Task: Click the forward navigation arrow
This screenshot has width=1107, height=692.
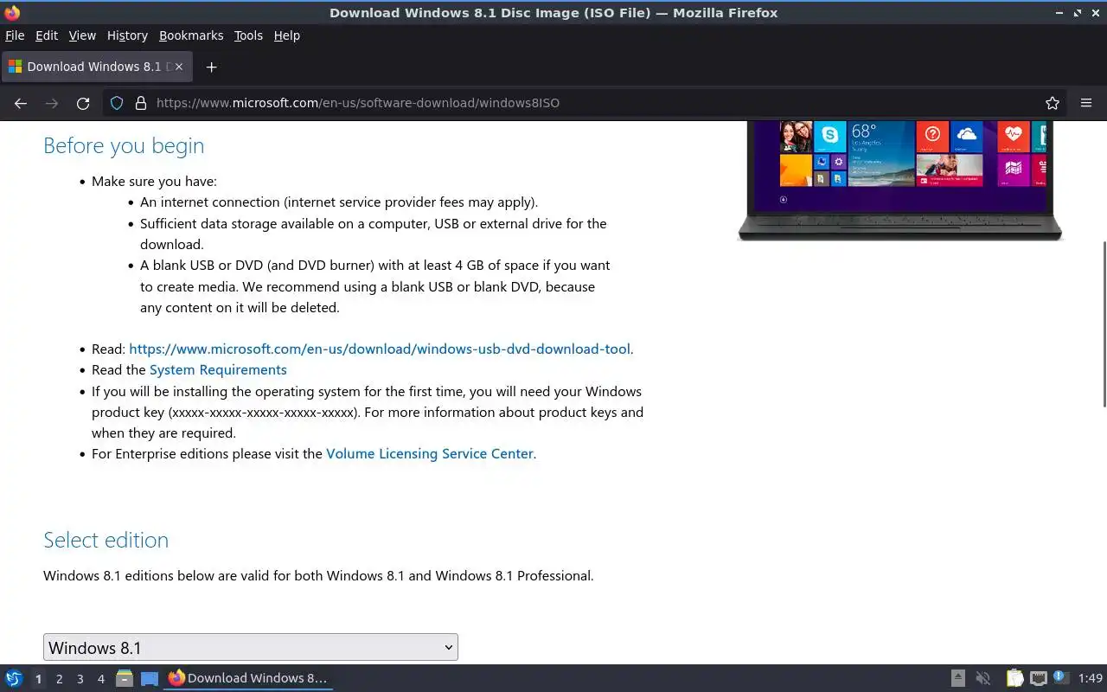Action: 52,103
